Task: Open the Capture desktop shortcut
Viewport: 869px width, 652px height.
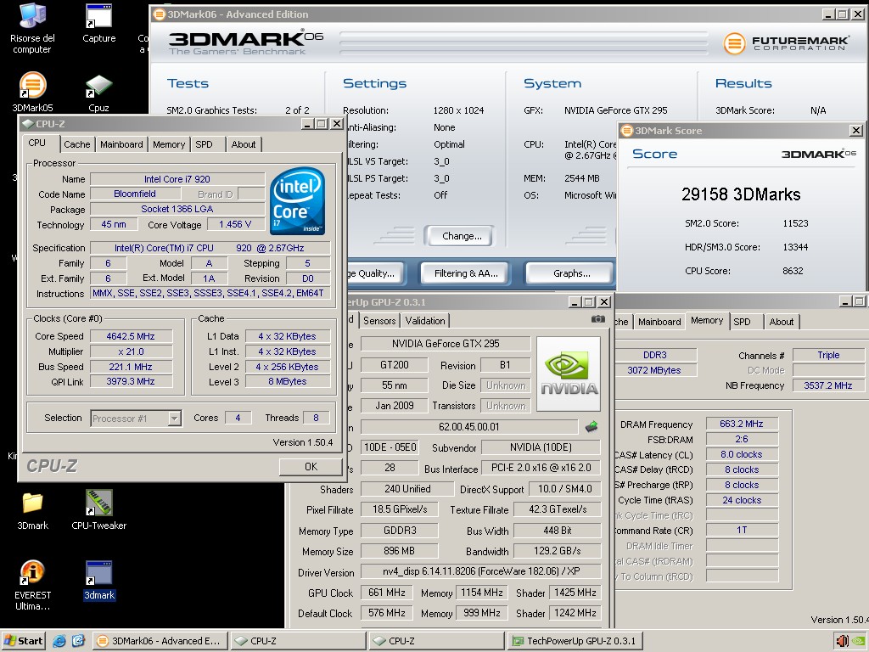Action: click(98, 24)
